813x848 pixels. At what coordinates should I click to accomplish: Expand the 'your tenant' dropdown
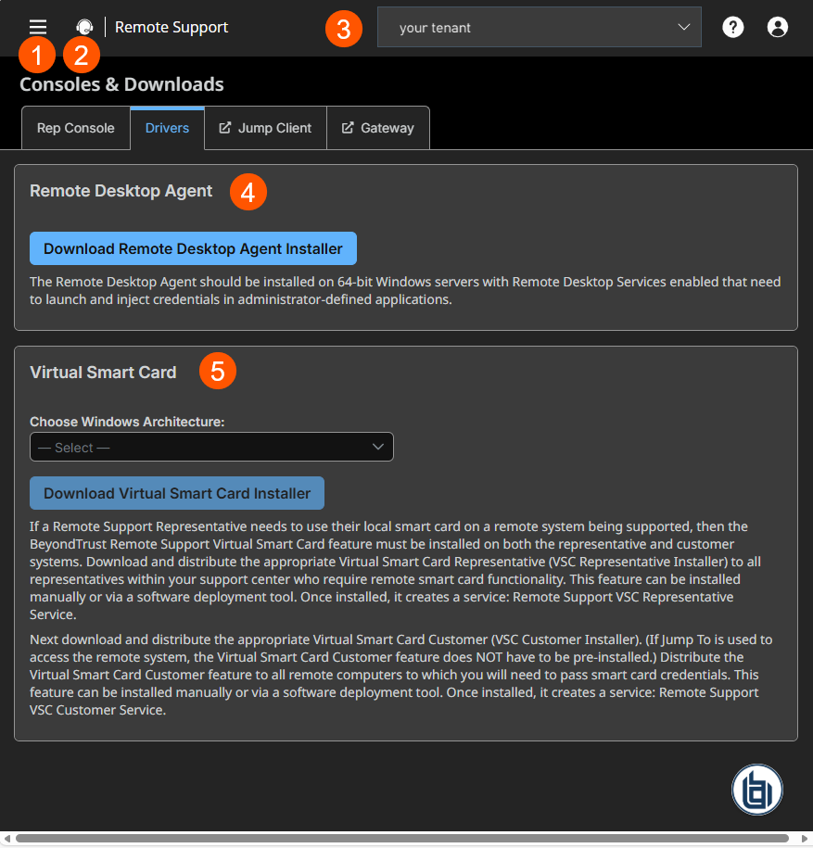click(x=540, y=27)
